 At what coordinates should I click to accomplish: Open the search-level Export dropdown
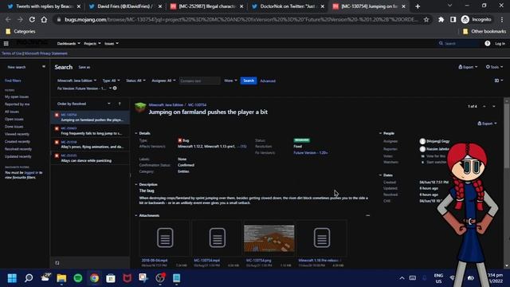(x=468, y=67)
